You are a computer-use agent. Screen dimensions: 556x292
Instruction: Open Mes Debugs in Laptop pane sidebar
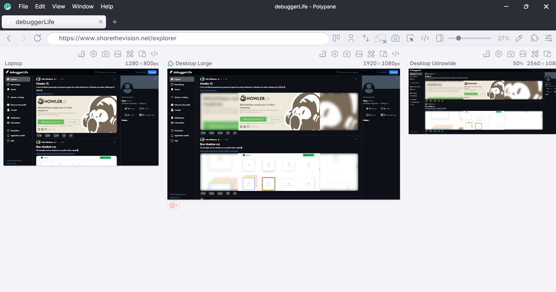tap(15, 85)
